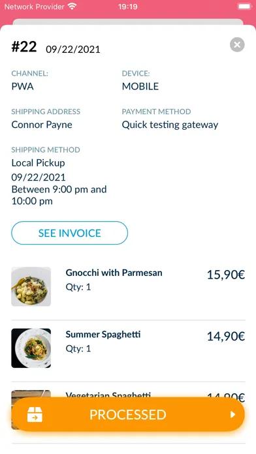256x454 pixels.
Task: Tap the box icon on Processed button
Action: pos(35,414)
